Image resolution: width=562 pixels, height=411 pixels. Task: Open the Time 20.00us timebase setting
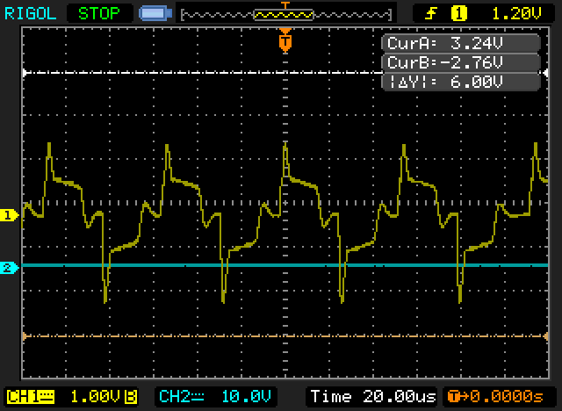(x=372, y=395)
